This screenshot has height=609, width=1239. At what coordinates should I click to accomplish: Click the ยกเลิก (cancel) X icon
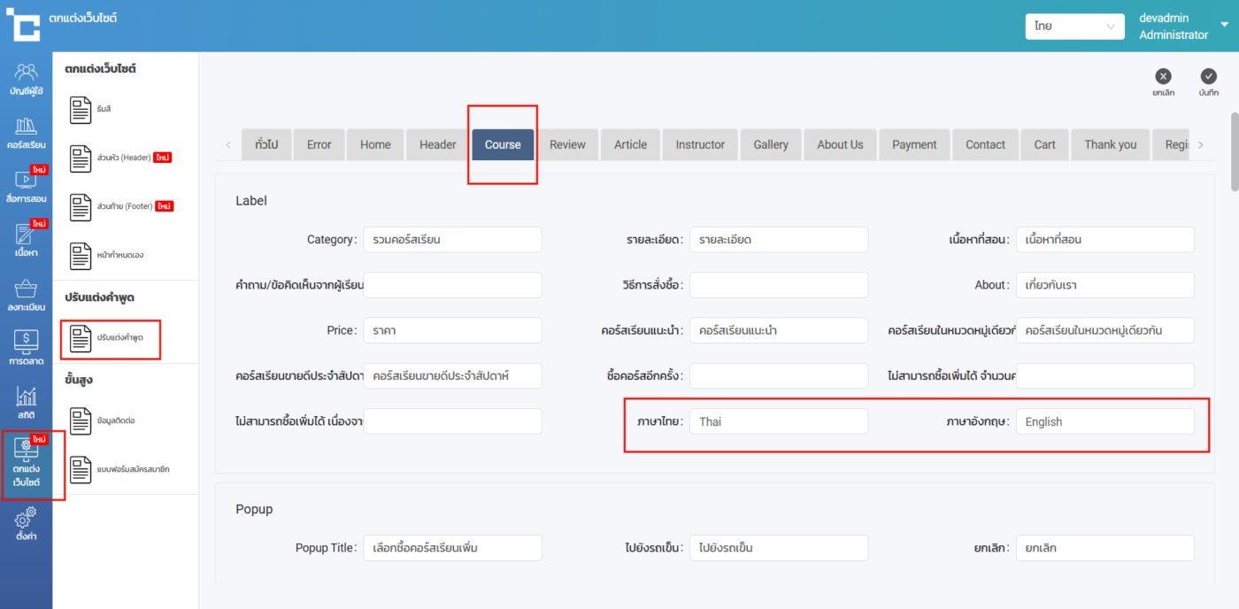[x=1163, y=77]
